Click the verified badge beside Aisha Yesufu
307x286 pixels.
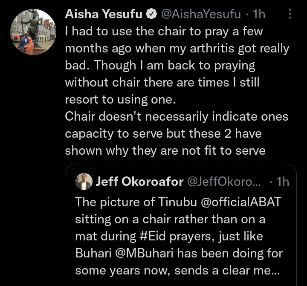(x=151, y=14)
